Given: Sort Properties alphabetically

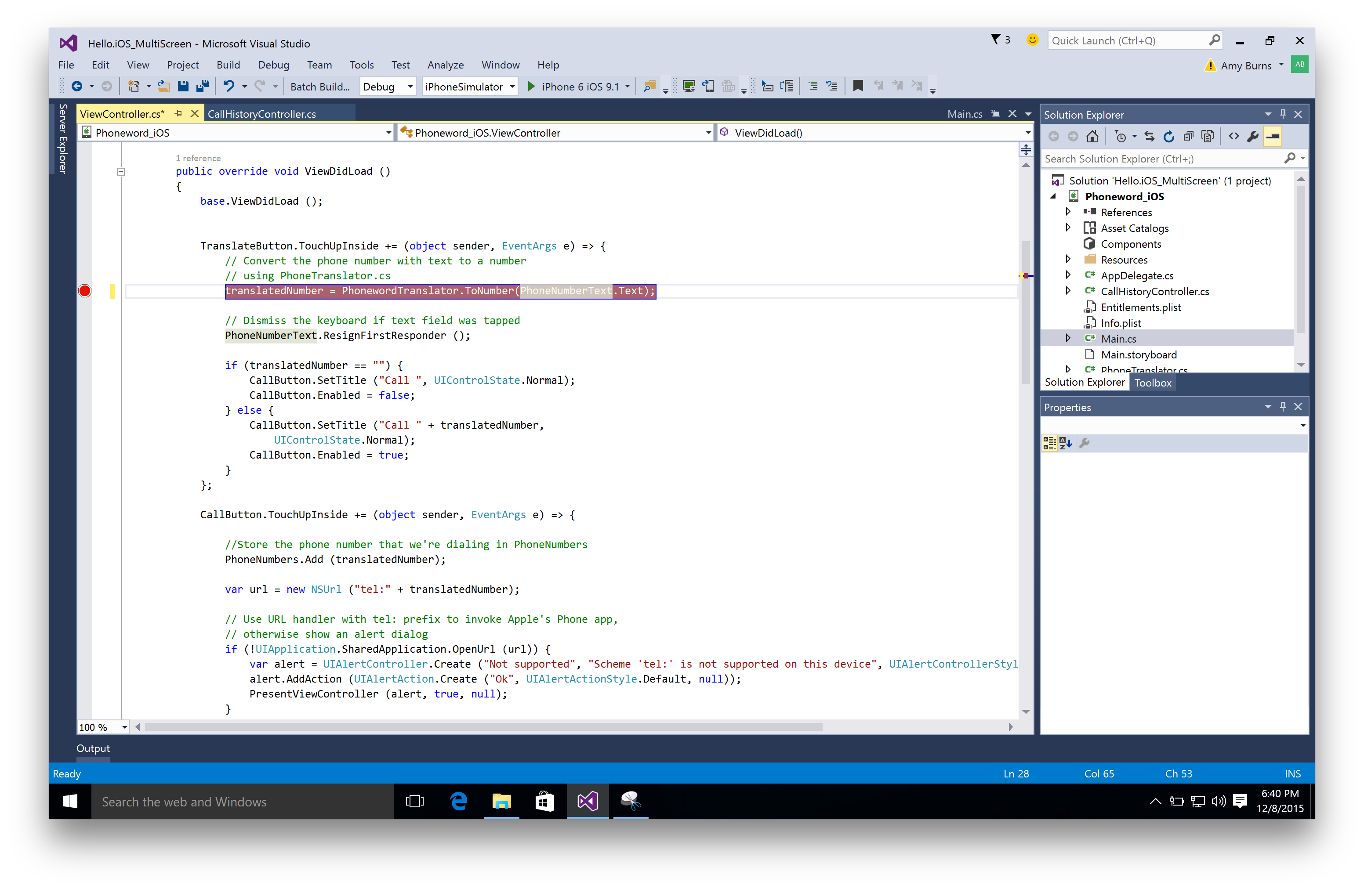Looking at the screenshot, I should click(1066, 442).
